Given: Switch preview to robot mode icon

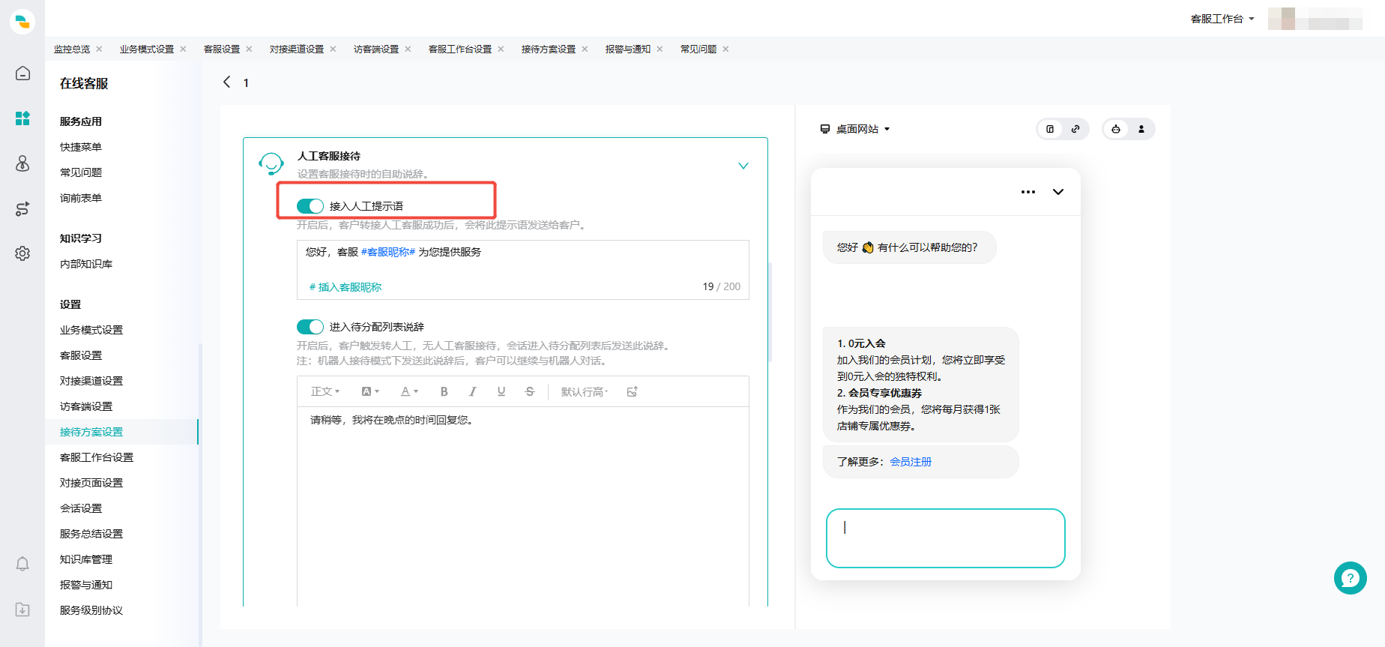Looking at the screenshot, I should [x=1116, y=129].
